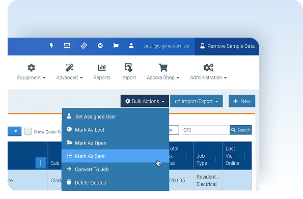Open the Last Viewed Online column menu dots

[x=244, y=156]
